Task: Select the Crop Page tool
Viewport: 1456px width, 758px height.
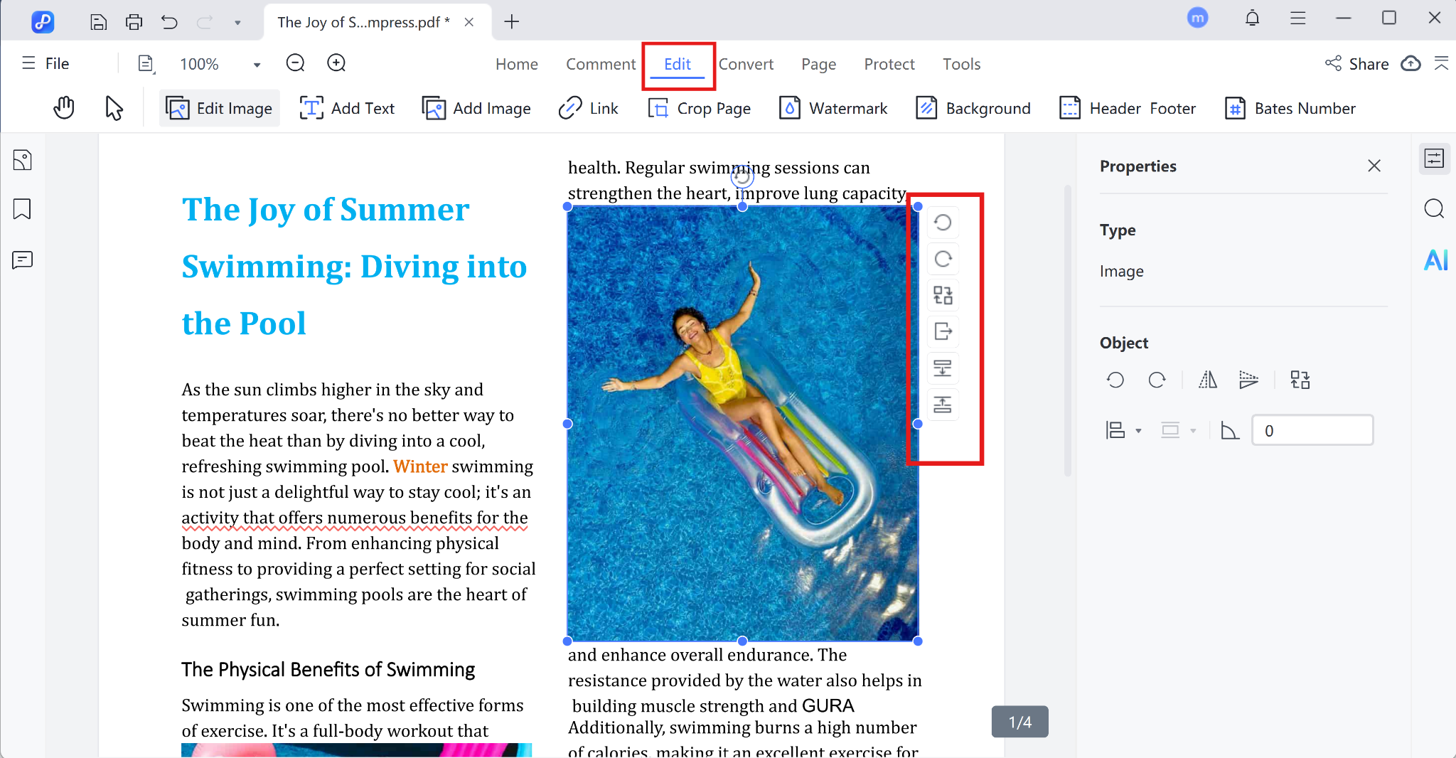Action: pyautogui.click(x=699, y=108)
